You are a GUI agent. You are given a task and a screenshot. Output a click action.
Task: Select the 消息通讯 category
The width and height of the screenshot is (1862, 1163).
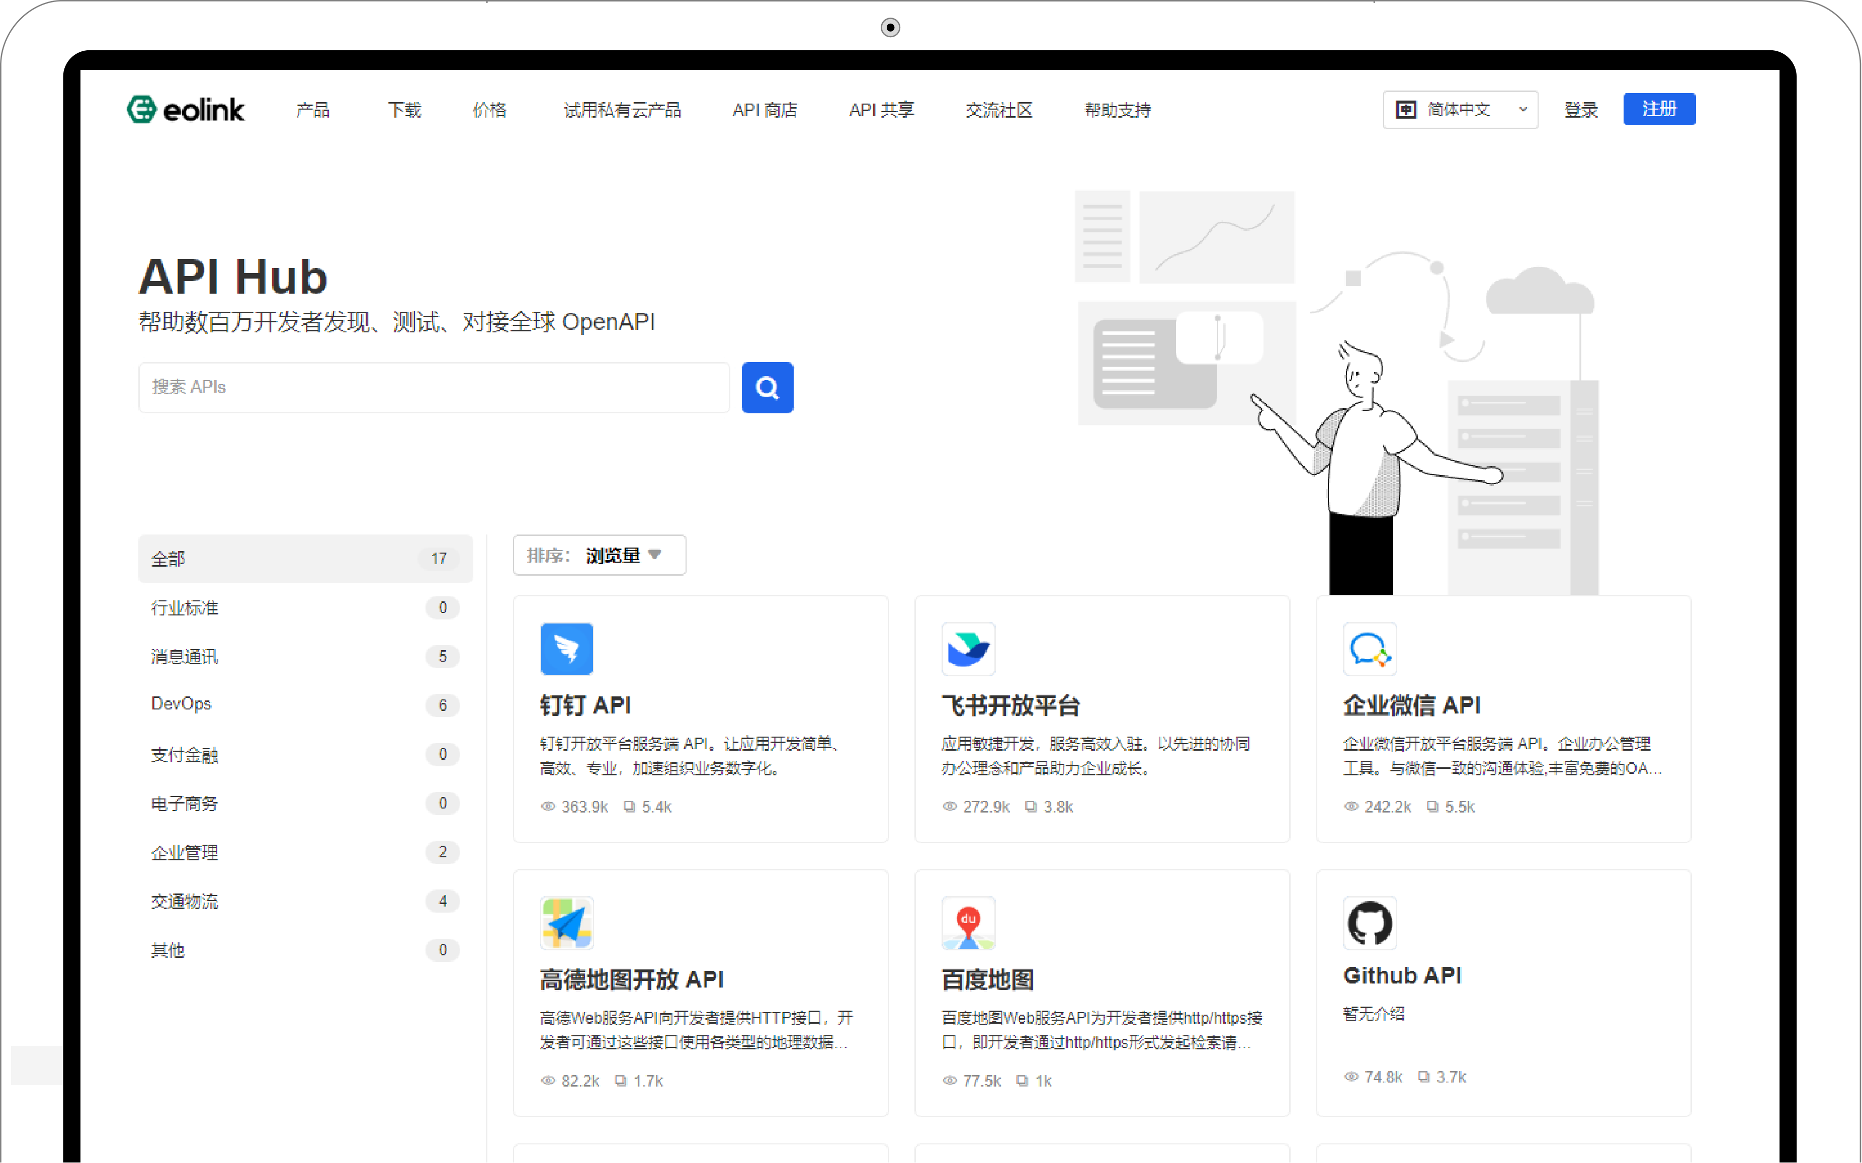pos(185,656)
